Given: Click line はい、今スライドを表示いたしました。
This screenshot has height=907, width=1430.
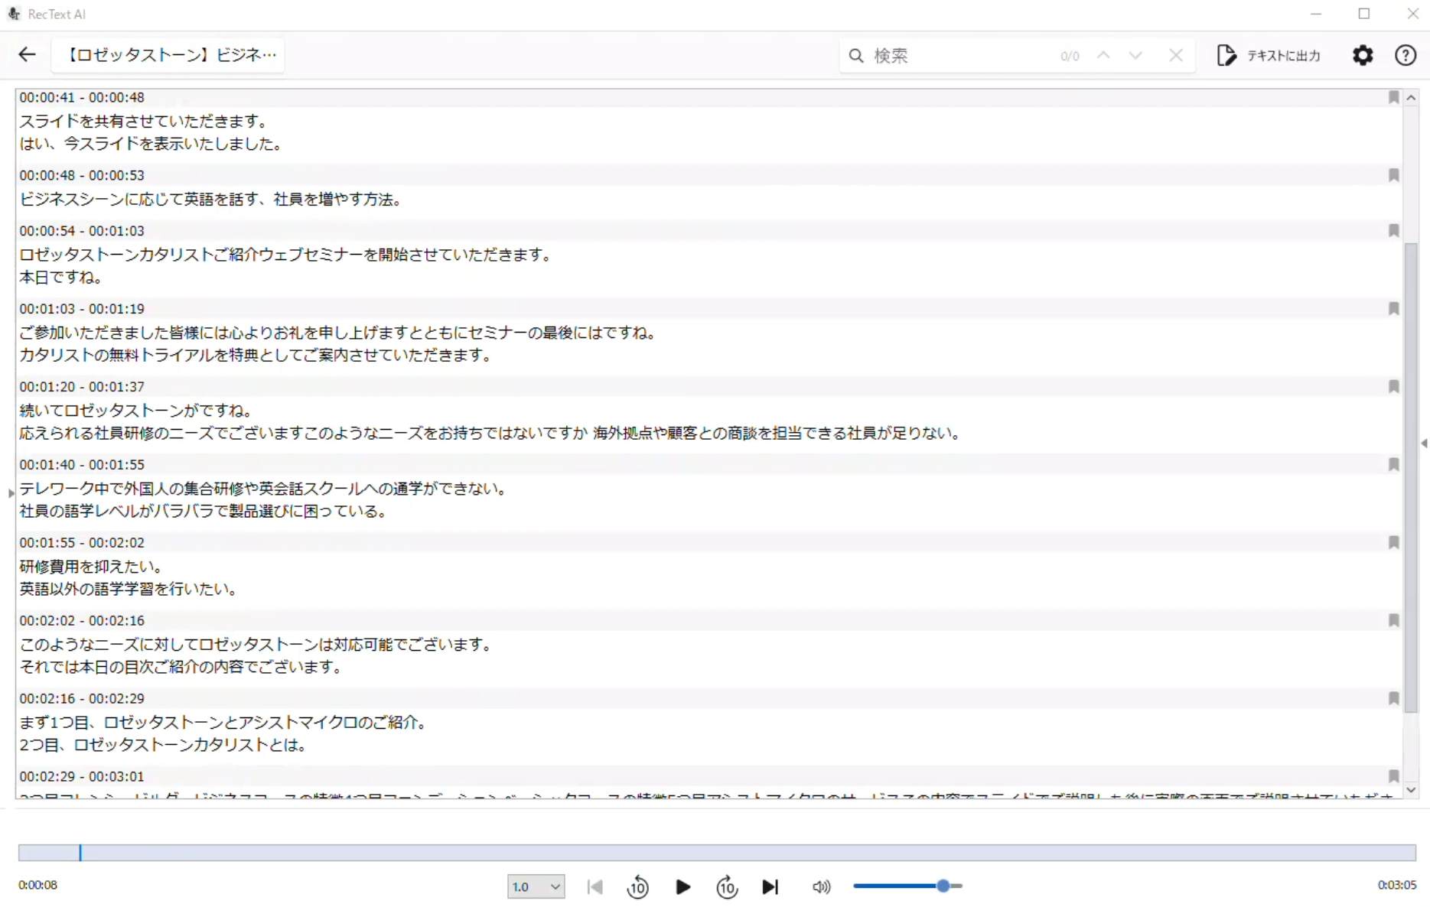Looking at the screenshot, I should tap(151, 144).
